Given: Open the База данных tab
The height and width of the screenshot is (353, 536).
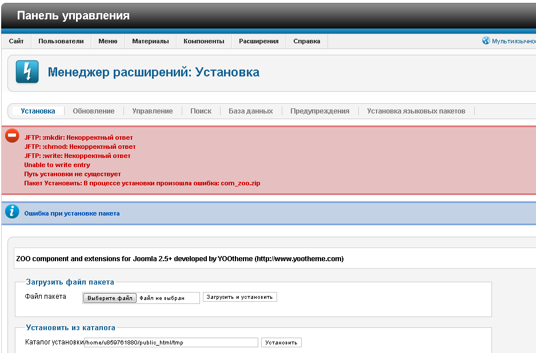Looking at the screenshot, I should pyautogui.click(x=250, y=111).
